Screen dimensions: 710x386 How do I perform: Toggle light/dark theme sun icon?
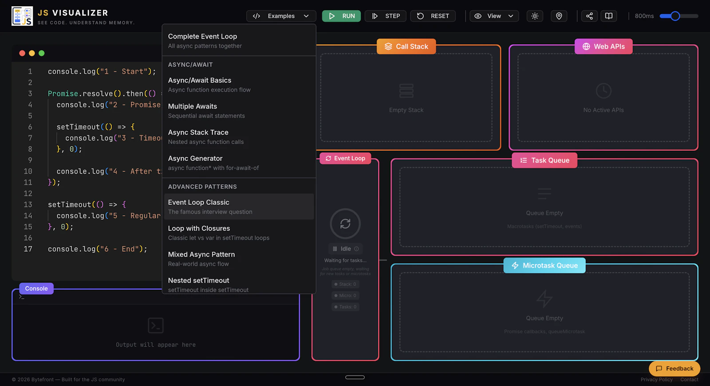pos(535,16)
